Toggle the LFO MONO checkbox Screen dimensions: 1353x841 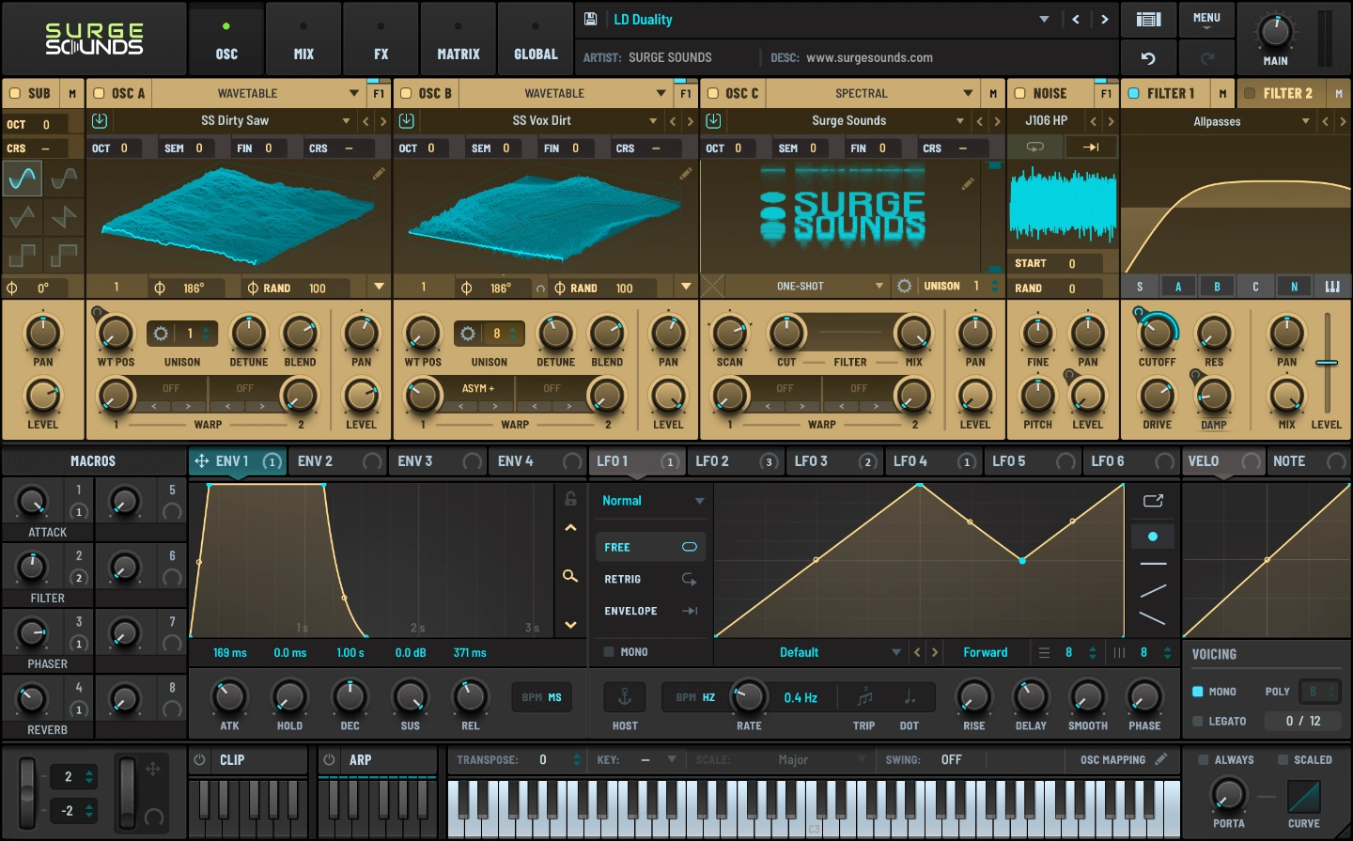(x=609, y=651)
